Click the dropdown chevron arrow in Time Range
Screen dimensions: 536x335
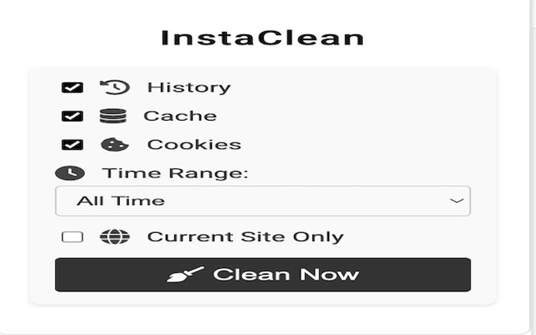tap(457, 201)
